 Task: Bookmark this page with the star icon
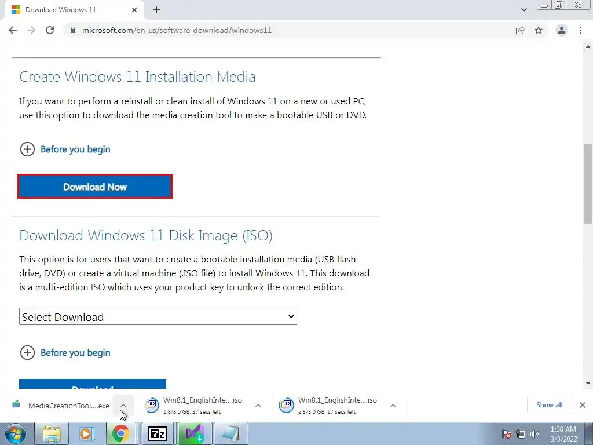pos(539,30)
